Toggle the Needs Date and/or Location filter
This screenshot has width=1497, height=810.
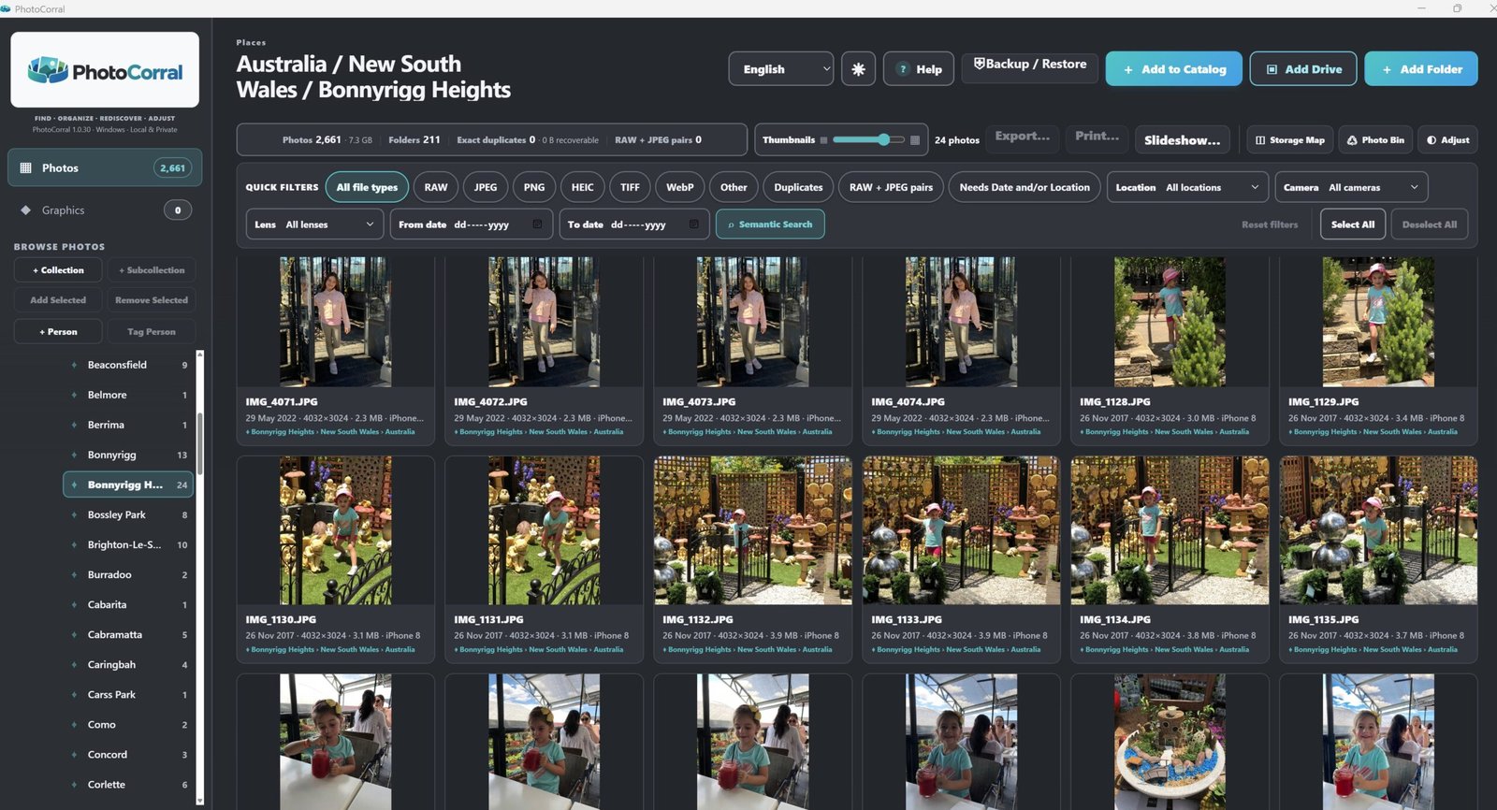pyautogui.click(x=1025, y=187)
